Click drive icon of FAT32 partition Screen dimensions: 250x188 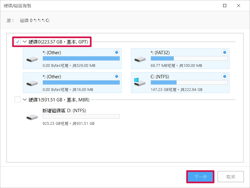140,59
